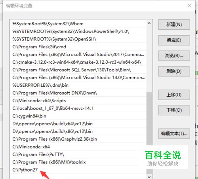
Task: Delete entry with 删除(D) button
Action: tap(174, 71)
